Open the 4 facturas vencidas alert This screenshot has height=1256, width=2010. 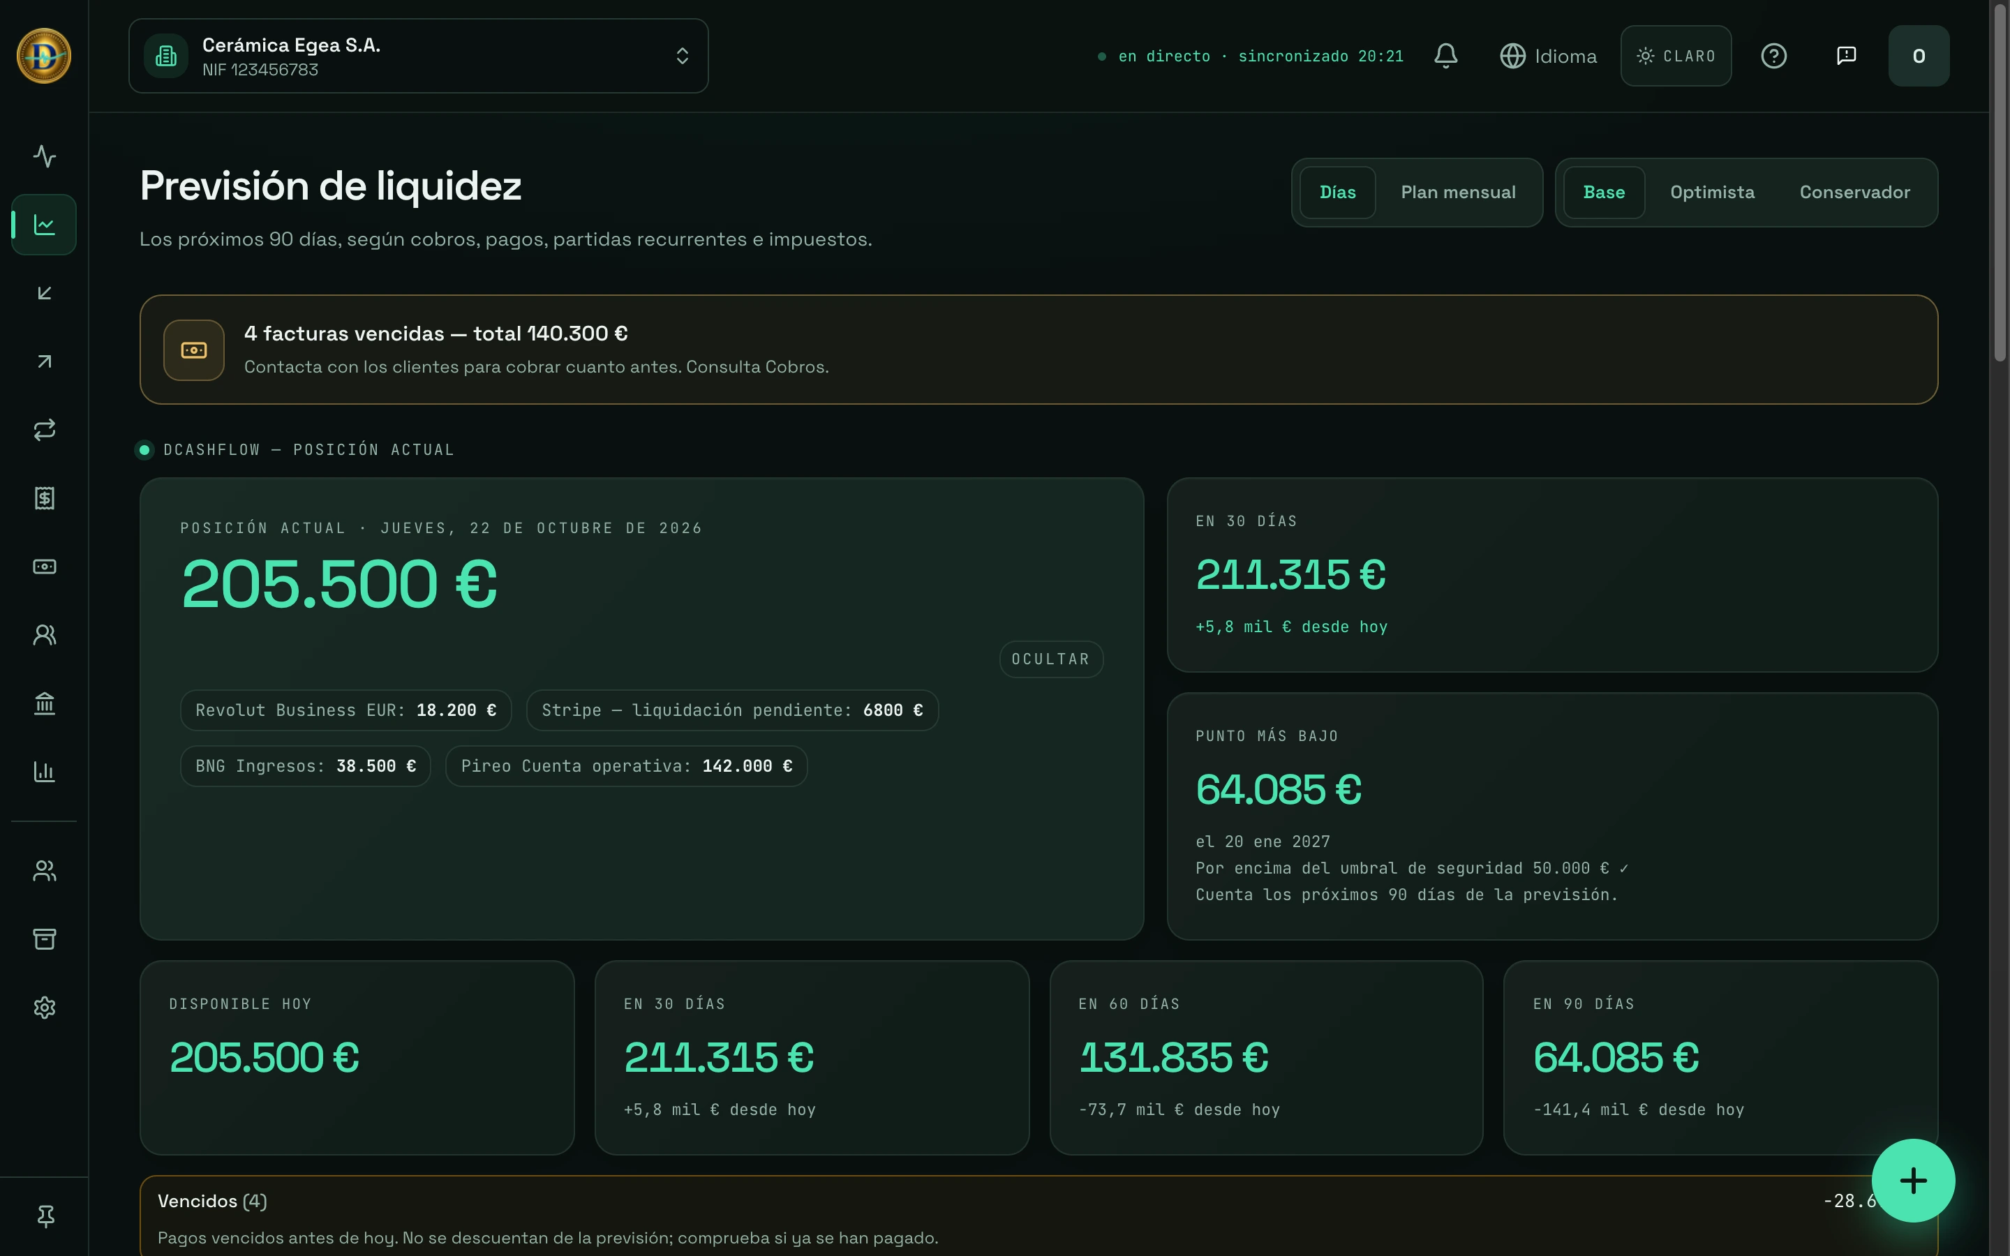(1038, 350)
